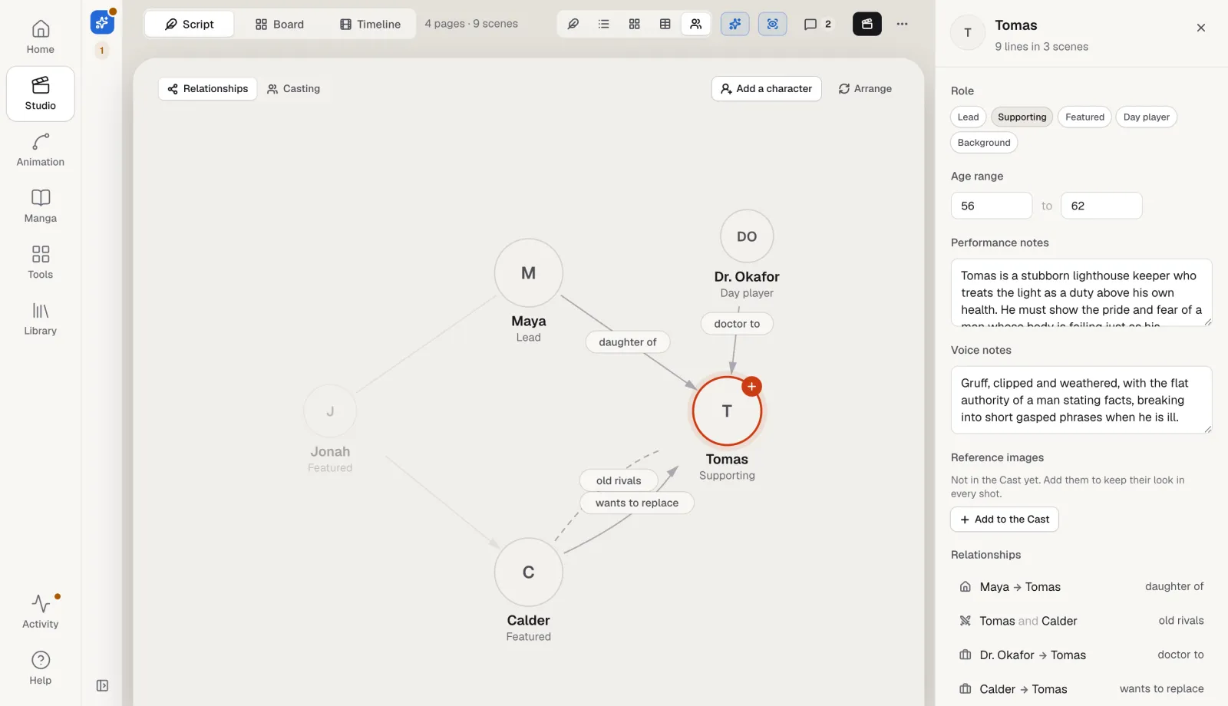This screenshot has width=1228, height=706.
Task: Select the characters view icon
Action: pyautogui.click(x=696, y=24)
